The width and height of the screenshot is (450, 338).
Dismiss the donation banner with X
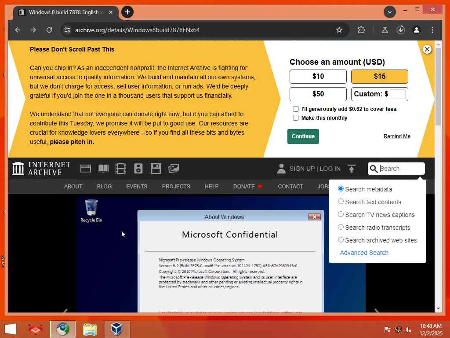coord(427,49)
